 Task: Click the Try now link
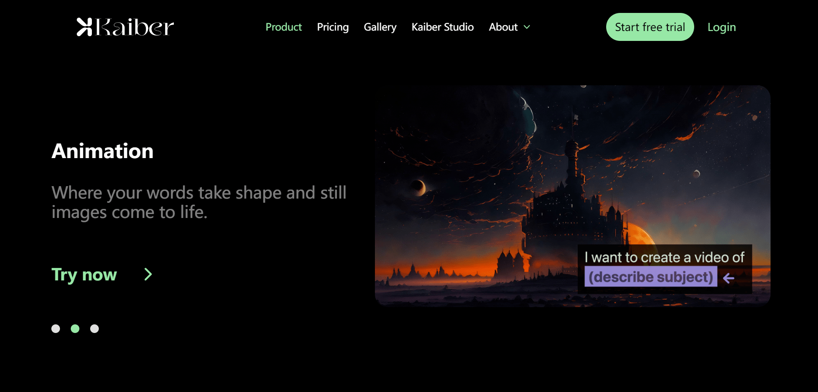coord(84,274)
